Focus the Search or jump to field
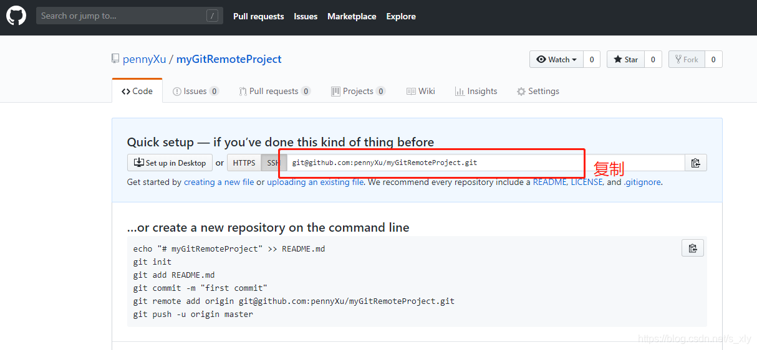 point(130,16)
